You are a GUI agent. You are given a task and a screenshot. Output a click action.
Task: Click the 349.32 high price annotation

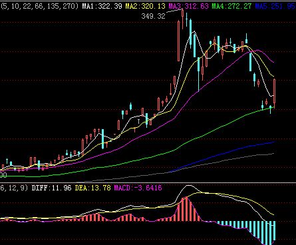[x=153, y=16]
